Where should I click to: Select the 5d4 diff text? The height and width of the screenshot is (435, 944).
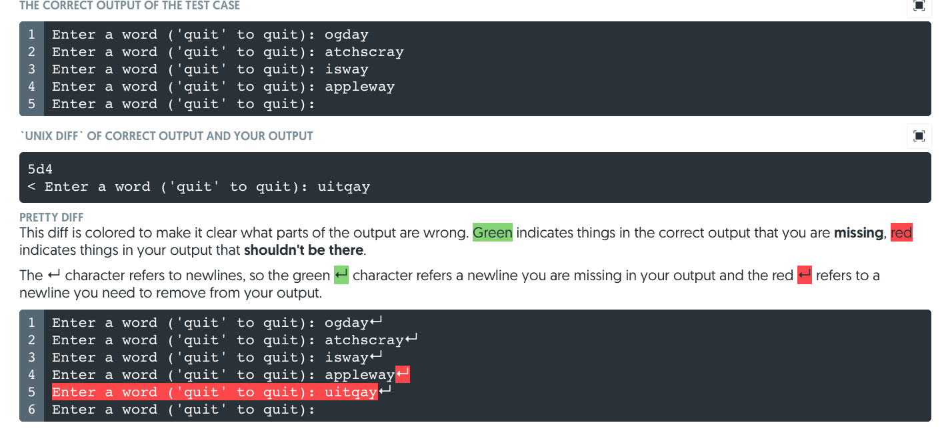[x=39, y=169]
